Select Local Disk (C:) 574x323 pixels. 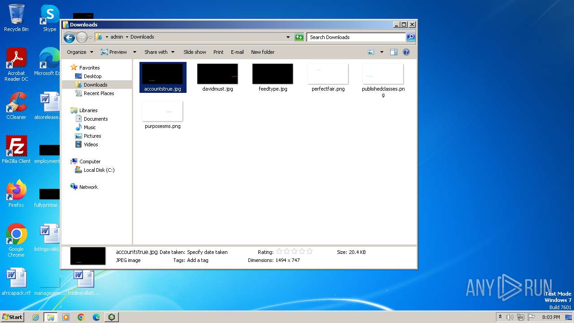pyautogui.click(x=99, y=170)
